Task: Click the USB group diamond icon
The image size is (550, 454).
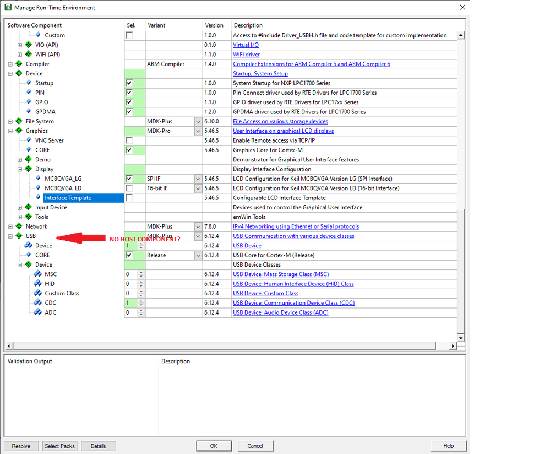Action: (19, 236)
